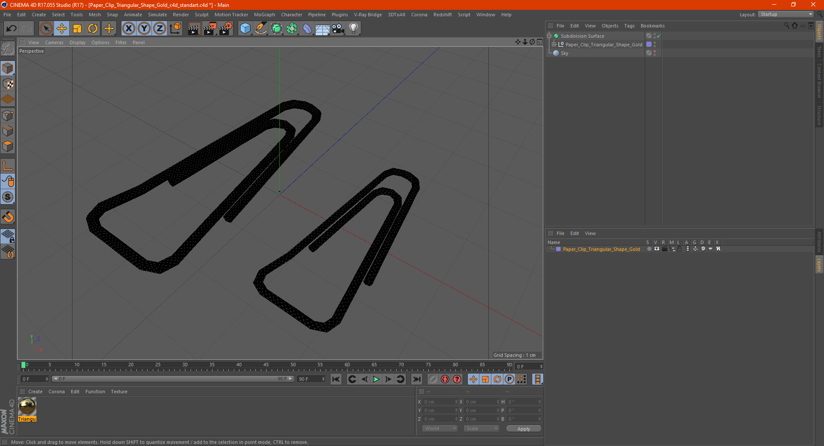Click the Undo arrow icon
Image resolution: width=824 pixels, height=446 pixels.
tap(11, 29)
